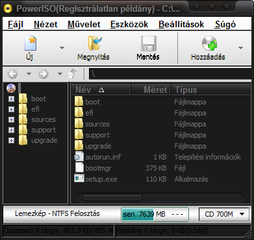The width and height of the screenshot is (254, 240).
Task: Click the 375 KB size cell
Action: tap(156, 168)
